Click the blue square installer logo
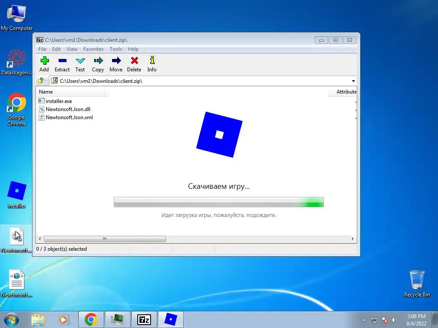The width and height of the screenshot is (438, 328). coord(219,135)
